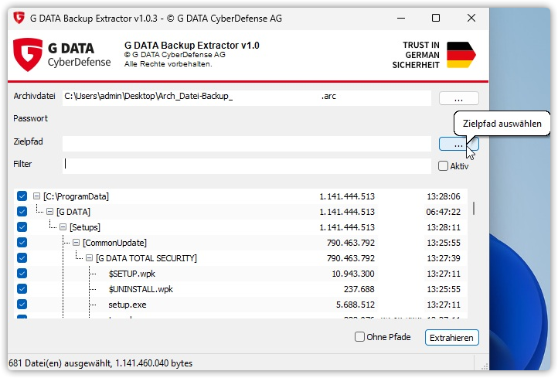Click time value 13:28:11
Viewport: 558px width, 378px height.
pyautogui.click(x=444, y=227)
